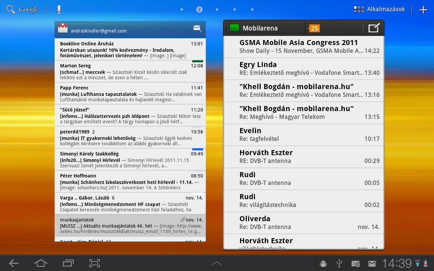Open GSMA Mobile Asia Congress 2011 message
The image size is (434, 271).
pos(304,47)
